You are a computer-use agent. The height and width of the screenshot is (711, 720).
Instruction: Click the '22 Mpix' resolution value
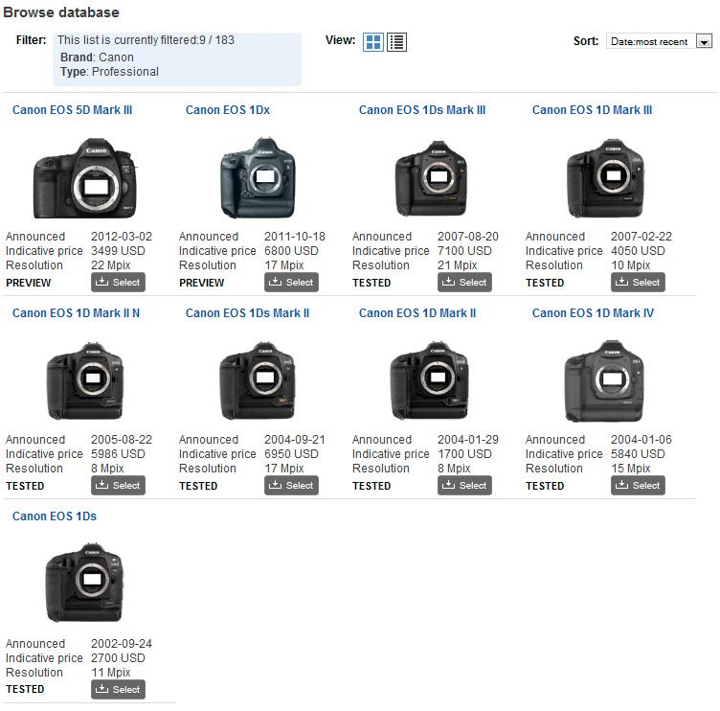[x=111, y=265]
